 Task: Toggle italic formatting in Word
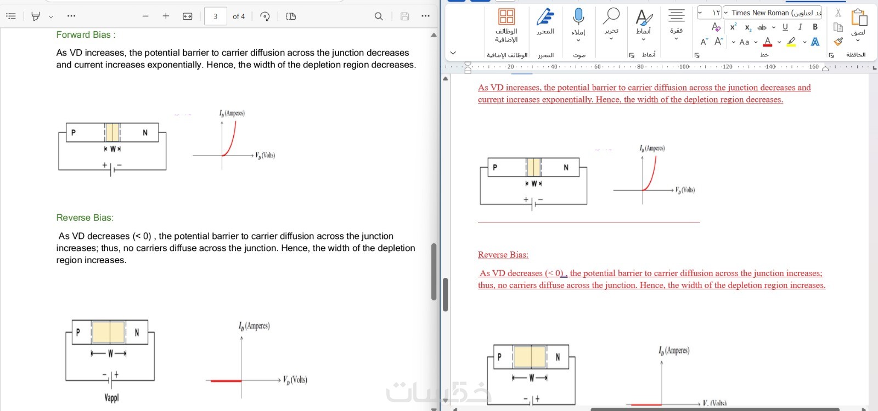tap(800, 27)
